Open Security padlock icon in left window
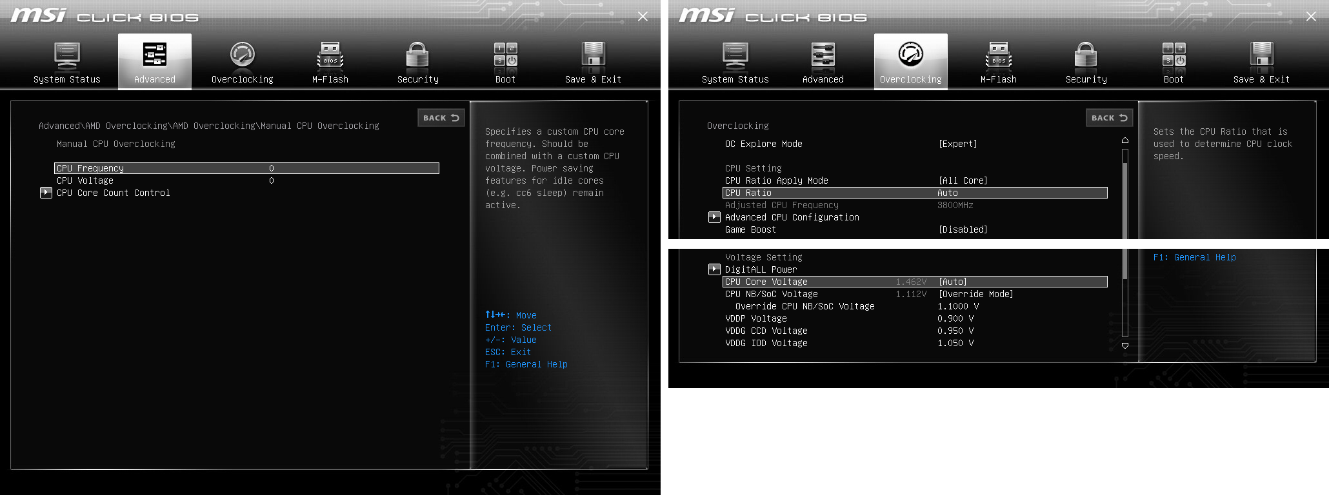1329x495 pixels. click(418, 55)
